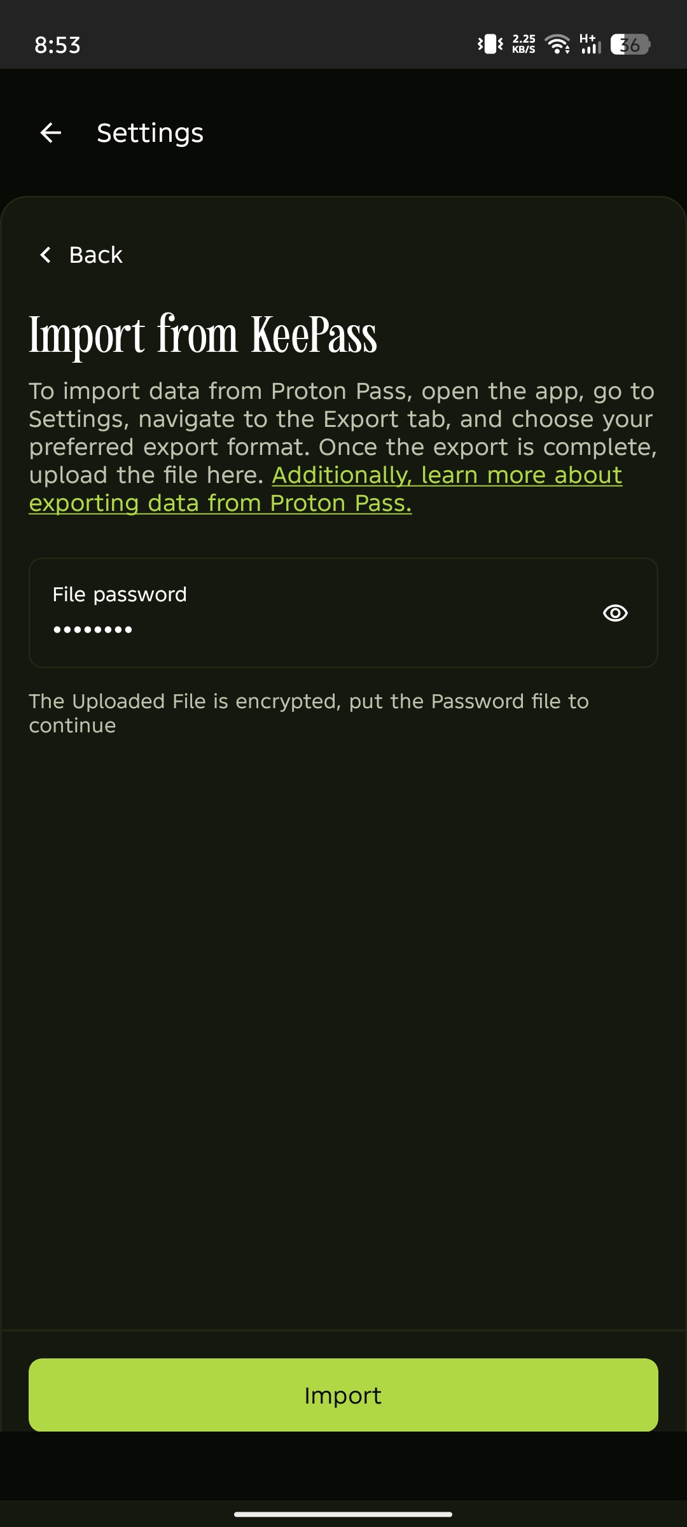Click the battery indicator showing 36

[x=629, y=45]
